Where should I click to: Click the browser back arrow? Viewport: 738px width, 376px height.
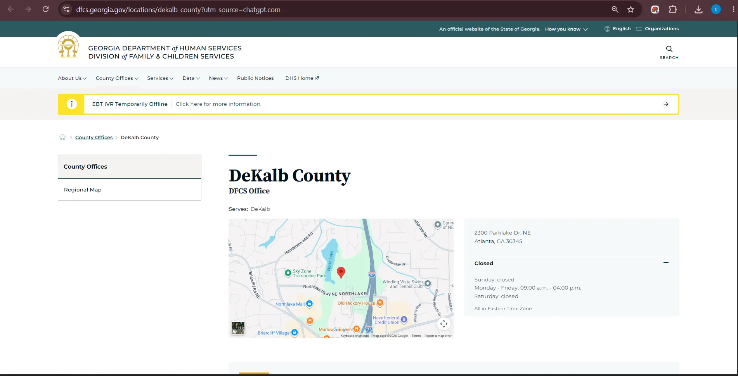pyautogui.click(x=11, y=9)
